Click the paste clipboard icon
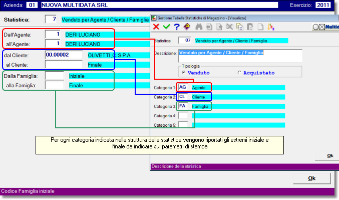Image resolution: width=339 pixels, height=200 pixels. [x=250, y=27]
